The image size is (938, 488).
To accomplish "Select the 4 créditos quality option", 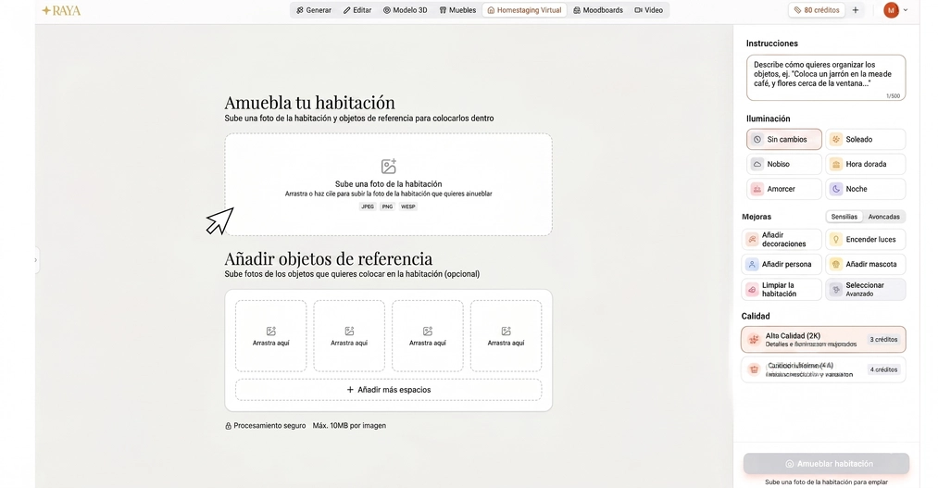I will pyautogui.click(x=823, y=369).
